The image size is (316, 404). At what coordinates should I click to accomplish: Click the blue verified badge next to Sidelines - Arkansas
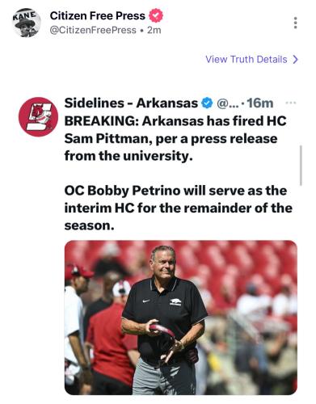[x=207, y=103]
